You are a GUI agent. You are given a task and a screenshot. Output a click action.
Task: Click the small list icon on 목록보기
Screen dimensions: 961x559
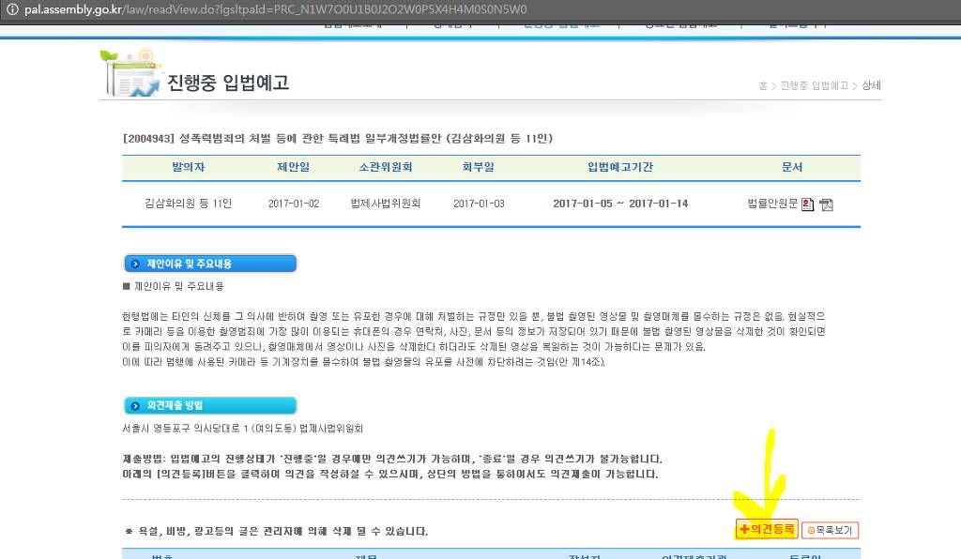(x=811, y=530)
